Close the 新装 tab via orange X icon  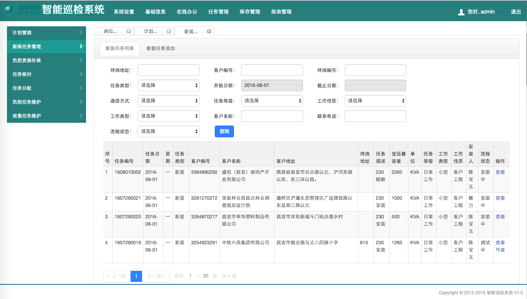(209, 31)
